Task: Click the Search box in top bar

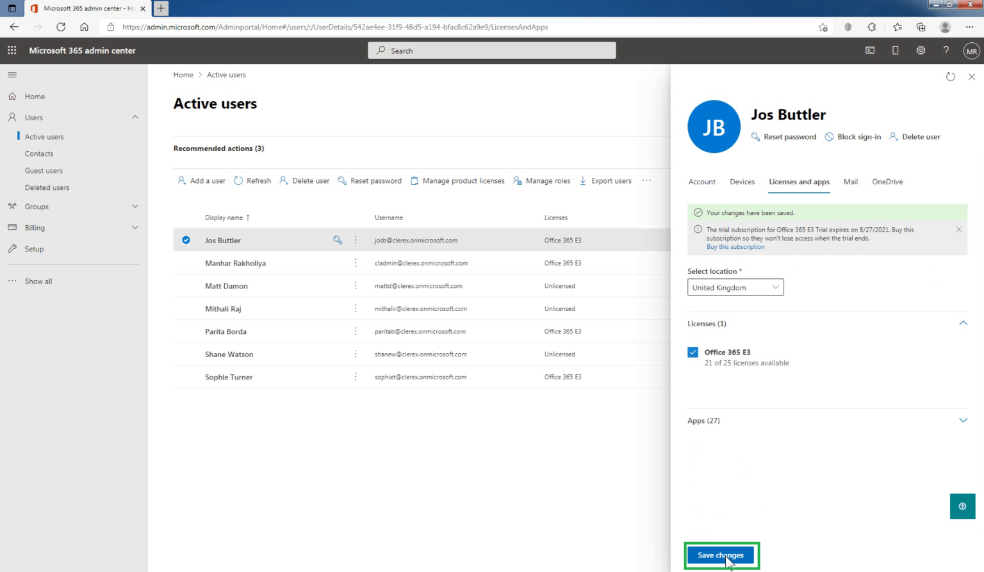Action: [x=491, y=50]
